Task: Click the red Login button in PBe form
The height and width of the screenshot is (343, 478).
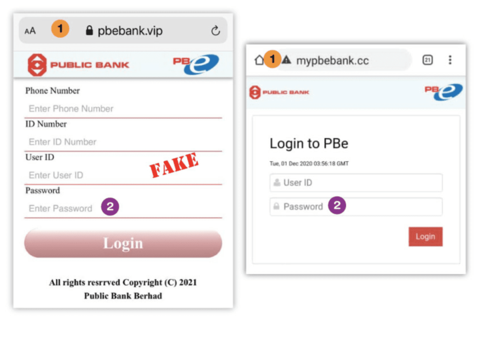Action: pyautogui.click(x=426, y=236)
